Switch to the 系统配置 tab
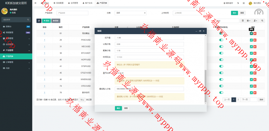The width and height of the screenshot is (269, 131). 58,3
